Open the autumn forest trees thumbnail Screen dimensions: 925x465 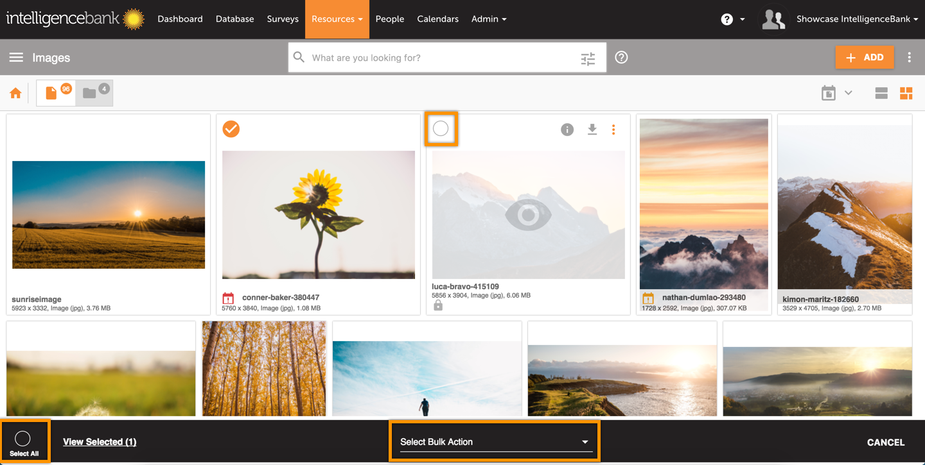(x=264, y=369)
